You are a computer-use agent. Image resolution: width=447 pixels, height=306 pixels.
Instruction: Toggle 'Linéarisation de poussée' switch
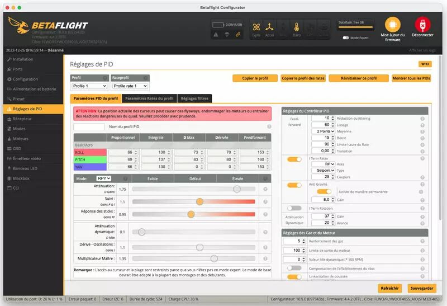point(294,276)
